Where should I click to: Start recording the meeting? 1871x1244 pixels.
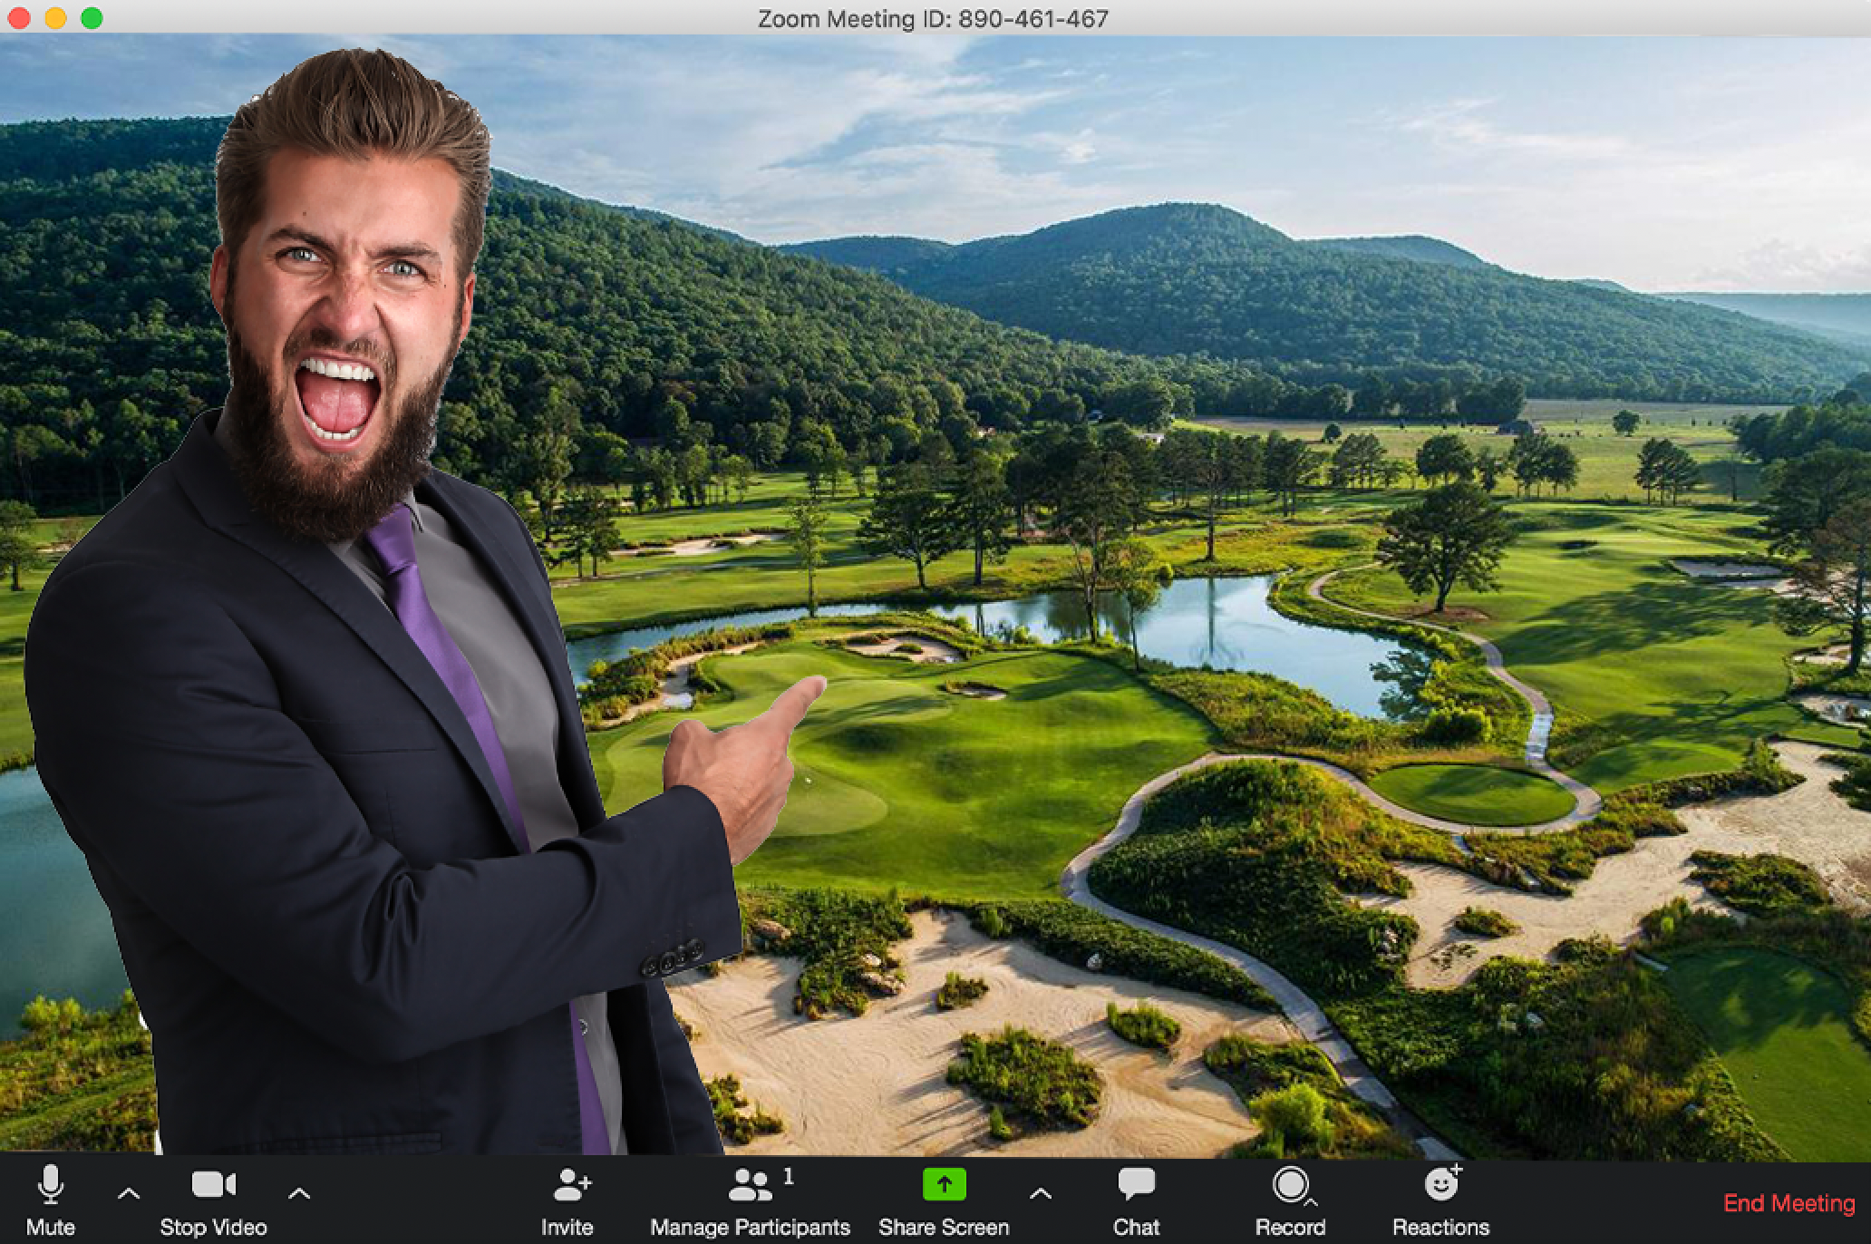coord(1290,1200)
